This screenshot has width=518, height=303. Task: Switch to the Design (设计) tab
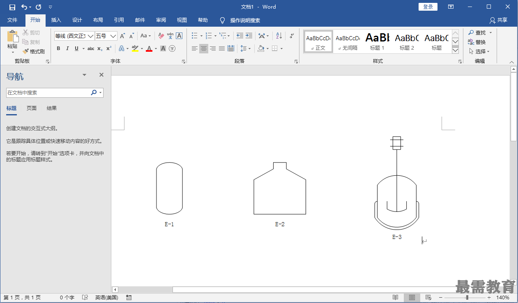77,20
